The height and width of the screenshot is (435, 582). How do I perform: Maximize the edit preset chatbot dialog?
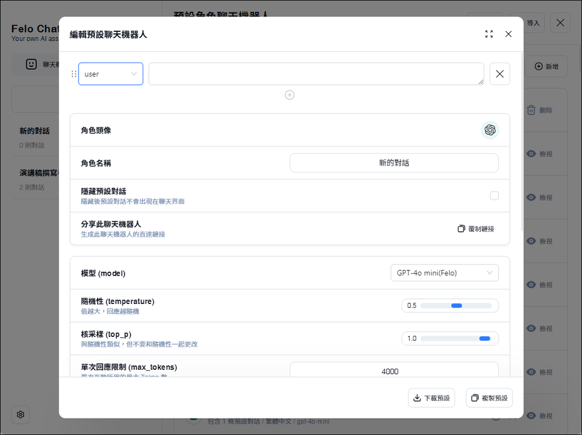pos(489,34)
